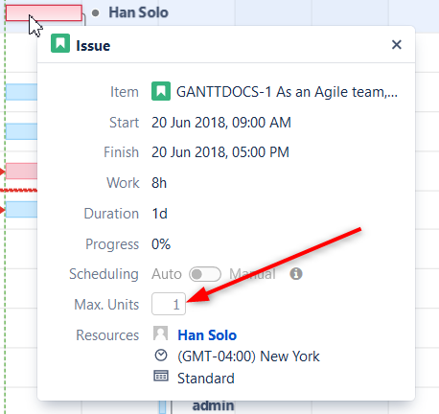The width and height of the screenshot is (439, 414).
Task: Click Han Solo's avatar icon
Action: tap(160, 333)
